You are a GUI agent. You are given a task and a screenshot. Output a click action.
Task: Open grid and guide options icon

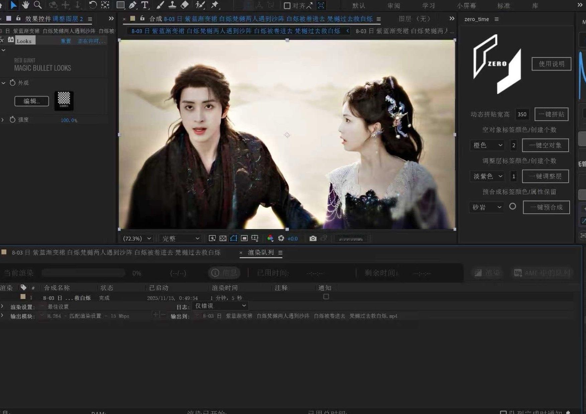(255, 238)
